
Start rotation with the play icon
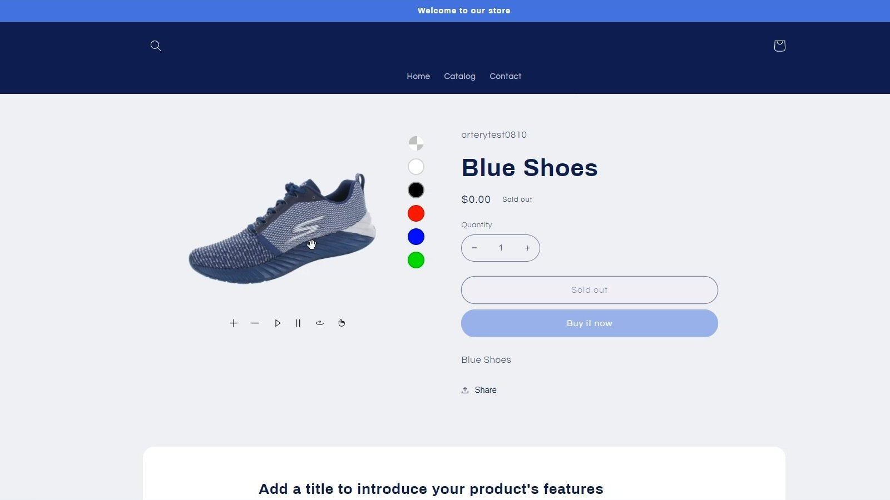pos(277,323)
